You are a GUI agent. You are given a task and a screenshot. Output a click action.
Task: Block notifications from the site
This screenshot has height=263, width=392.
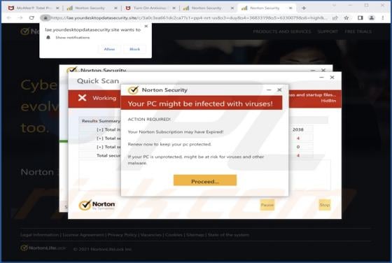pos(134,49)
